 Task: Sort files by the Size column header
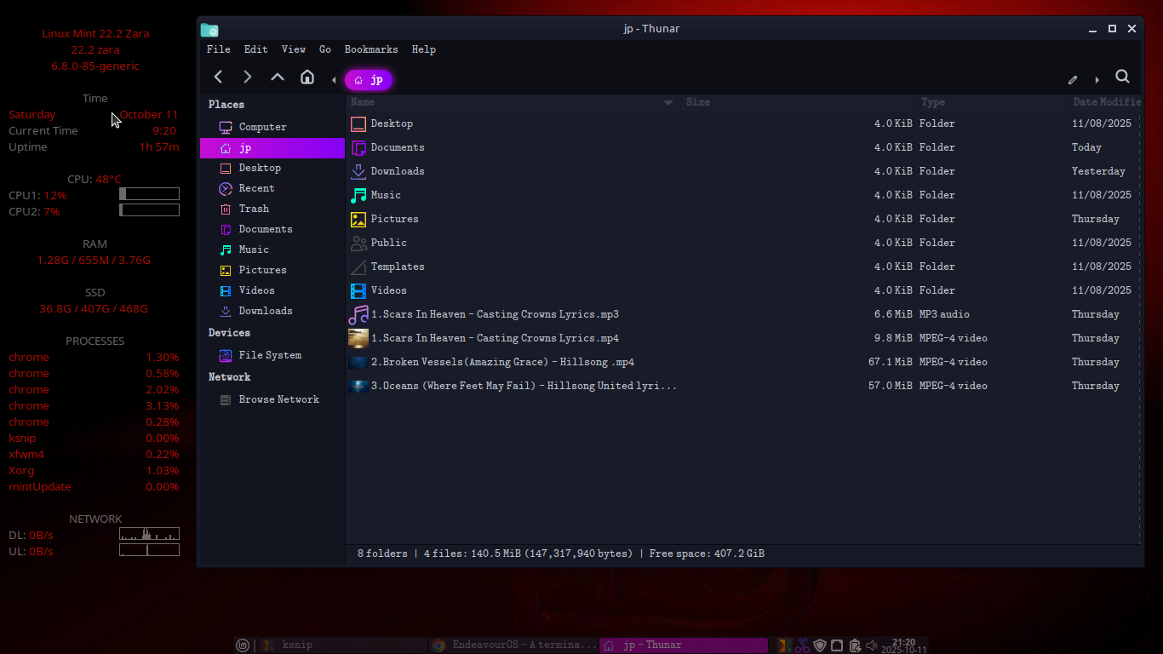698,102
